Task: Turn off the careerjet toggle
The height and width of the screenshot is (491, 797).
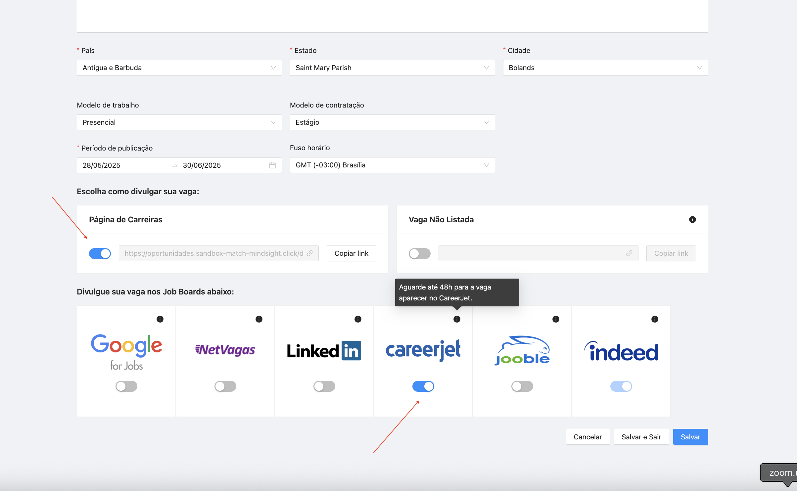Action: point(423,386)
